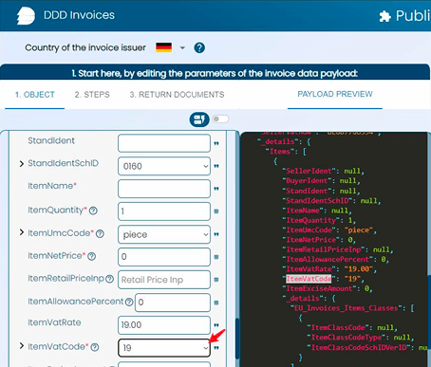Click the number type icon beside ItemRetailPriceInp
Image resolution: width=431 pixels, height=367 pixels.
216,280
